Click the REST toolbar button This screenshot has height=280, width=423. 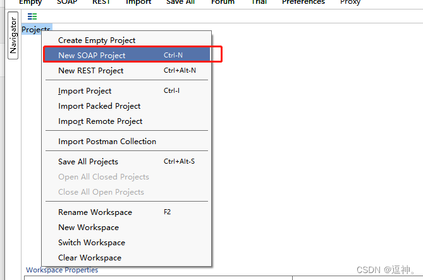click(x=101, y=2)
